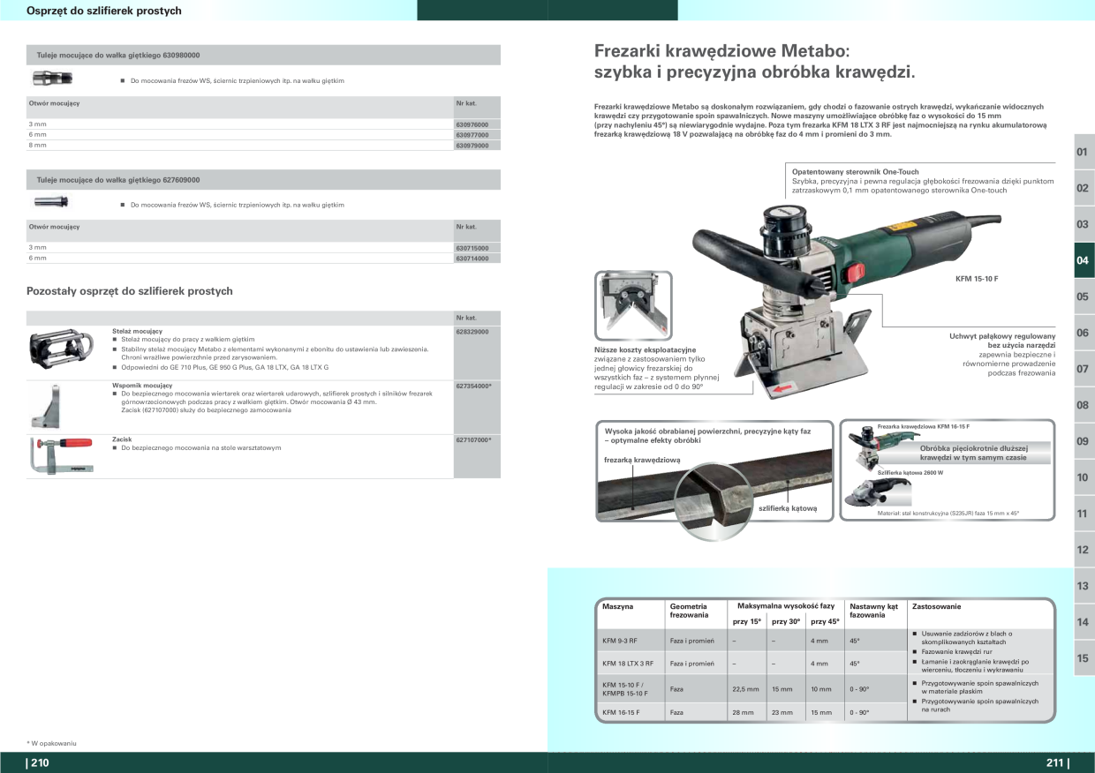Click 'Niższe koszty eksploatacyjne' callout
This screenshot has height=773, width=1095.
click(x=645, y=350)
